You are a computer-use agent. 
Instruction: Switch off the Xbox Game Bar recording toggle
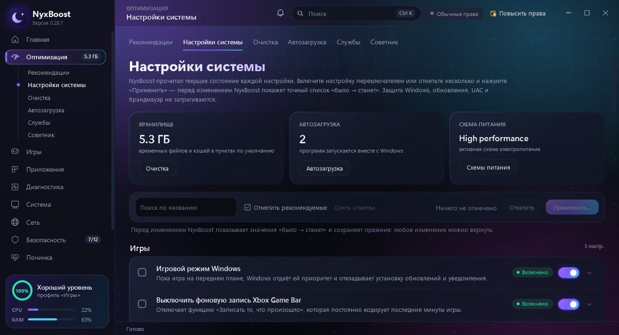click(569, 304)
